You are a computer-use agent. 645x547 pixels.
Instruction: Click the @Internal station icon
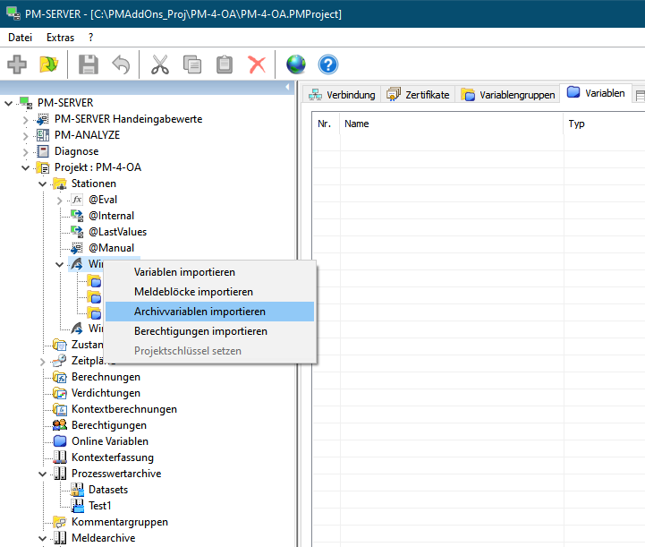click(x=77, y=216)
